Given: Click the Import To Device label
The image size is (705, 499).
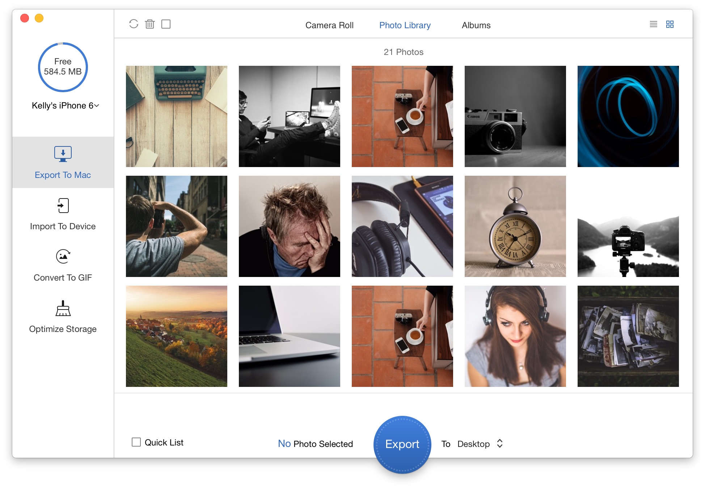Looking at the screenshot, I should [63, 226].
